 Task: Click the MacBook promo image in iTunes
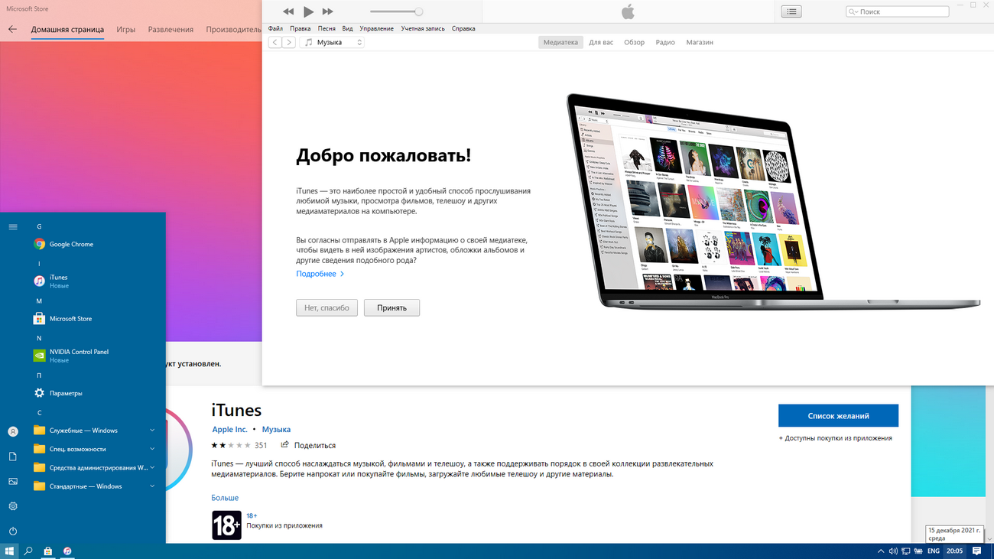772,201
